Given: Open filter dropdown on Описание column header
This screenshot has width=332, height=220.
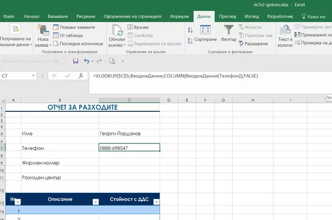Looking at the screenshot, I should click(96, 202).
